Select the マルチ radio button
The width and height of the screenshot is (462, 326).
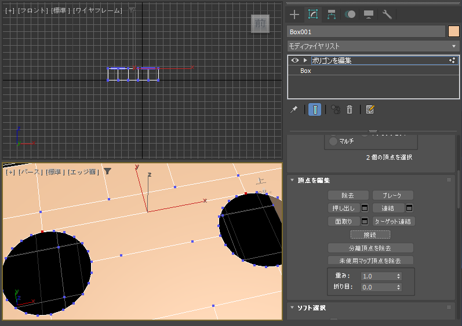[333, 141]
